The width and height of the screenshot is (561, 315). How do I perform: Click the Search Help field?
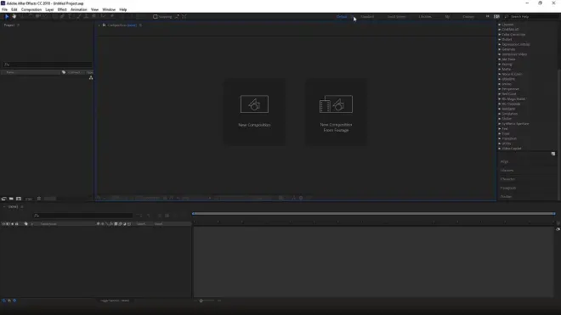point(532,17)
